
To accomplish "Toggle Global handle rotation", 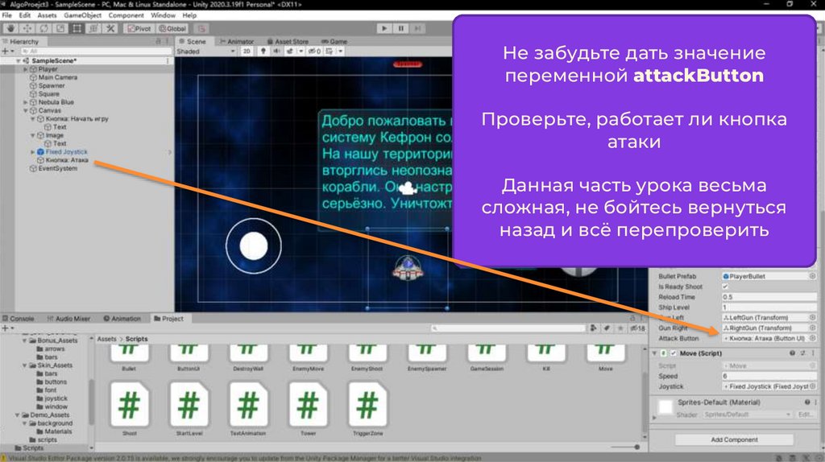I will pos(172,28).
